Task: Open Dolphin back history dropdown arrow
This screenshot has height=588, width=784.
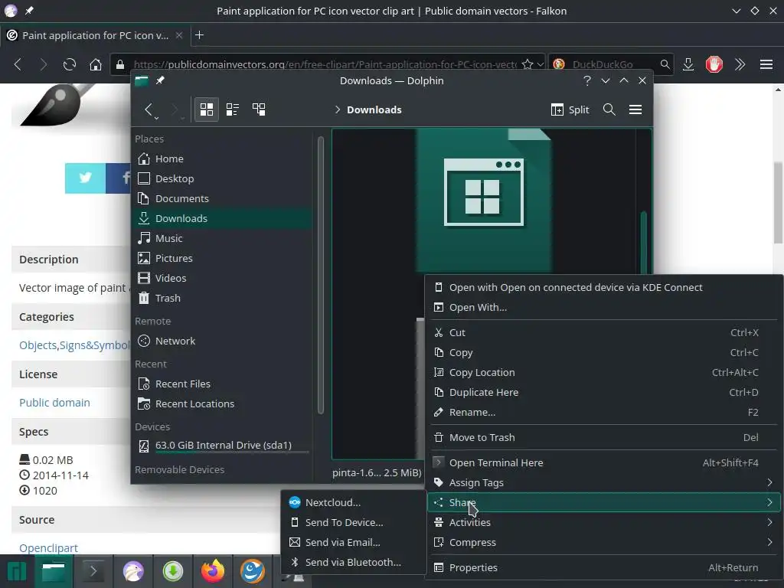Action: [x=156, y=119]
